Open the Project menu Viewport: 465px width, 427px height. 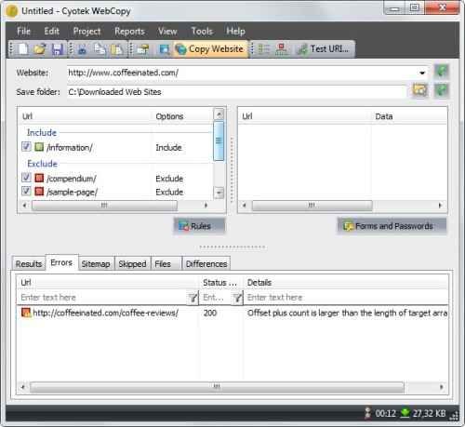(86, 32)
